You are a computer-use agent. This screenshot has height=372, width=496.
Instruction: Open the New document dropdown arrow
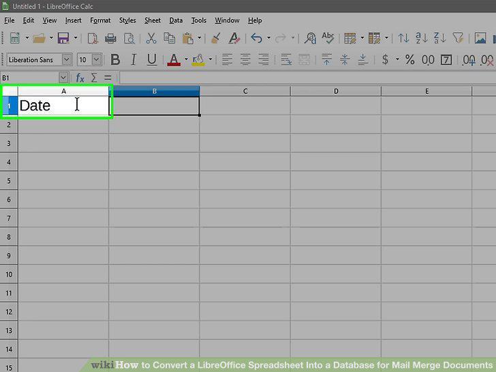pyautogui.click(x=27, y=38)
